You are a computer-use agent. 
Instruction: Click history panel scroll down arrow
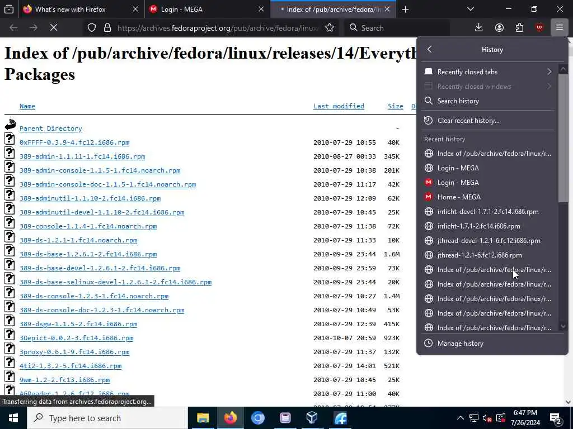563,326
